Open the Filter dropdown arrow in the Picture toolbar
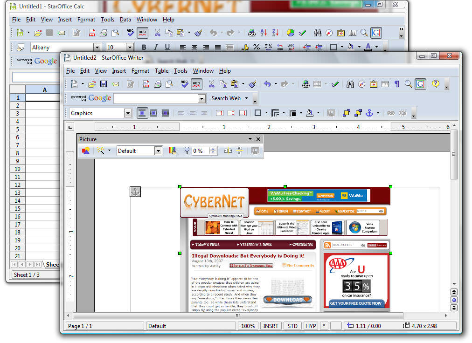The image size is (472, 343). [109, 151]
